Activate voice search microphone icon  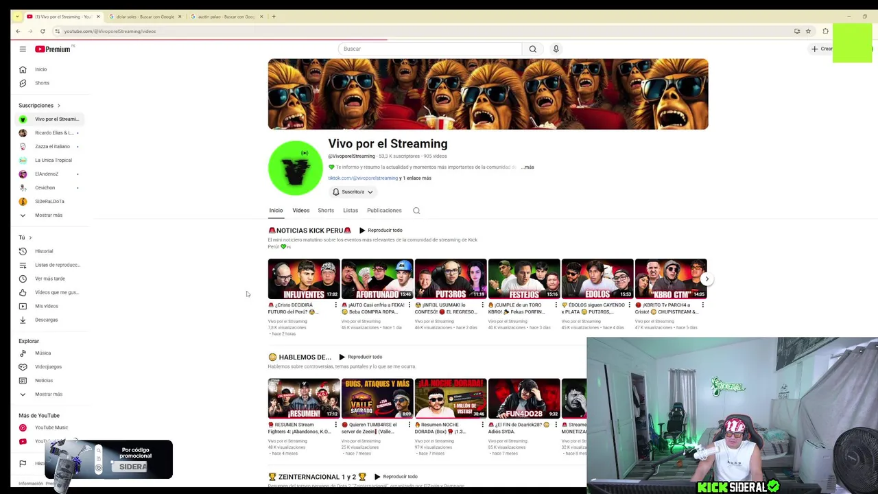click(x=556, y=49)
